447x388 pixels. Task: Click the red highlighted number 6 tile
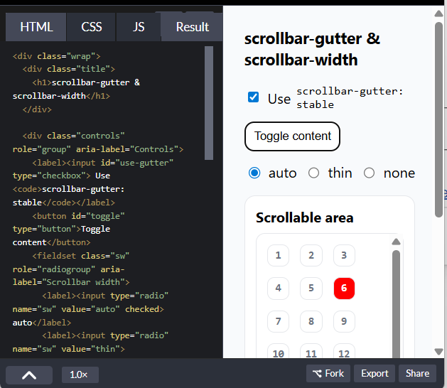(x=344, y=288)
